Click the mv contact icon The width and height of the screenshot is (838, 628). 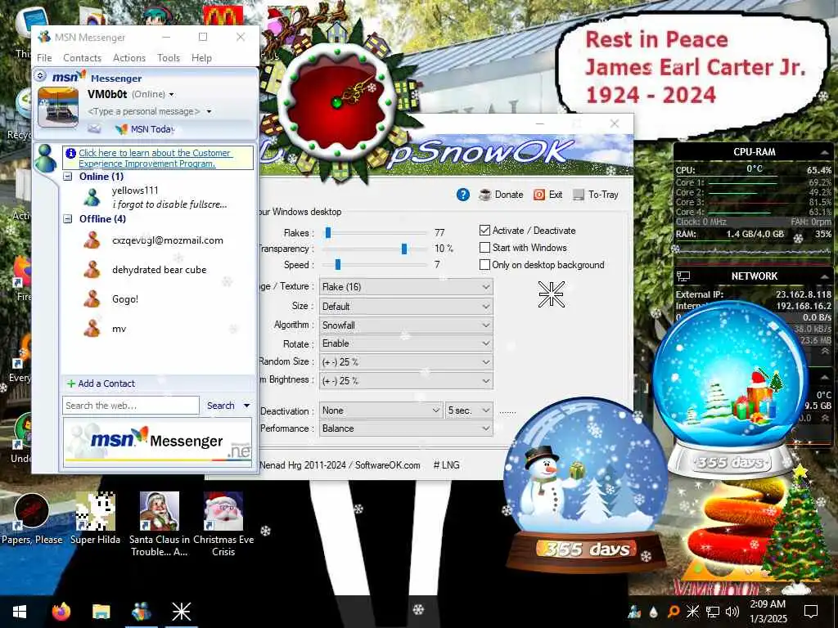tap(92, 329)
